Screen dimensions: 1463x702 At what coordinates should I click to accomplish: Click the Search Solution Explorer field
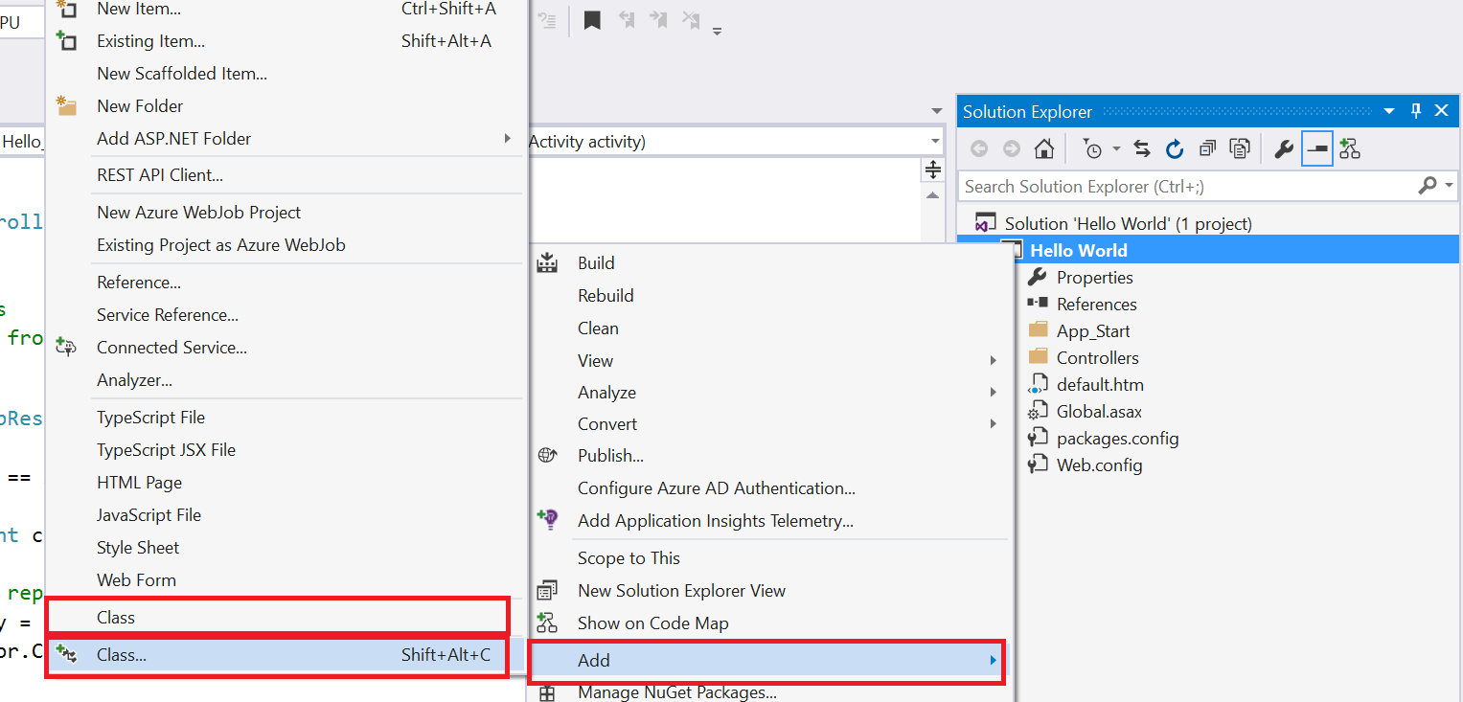1186,187
